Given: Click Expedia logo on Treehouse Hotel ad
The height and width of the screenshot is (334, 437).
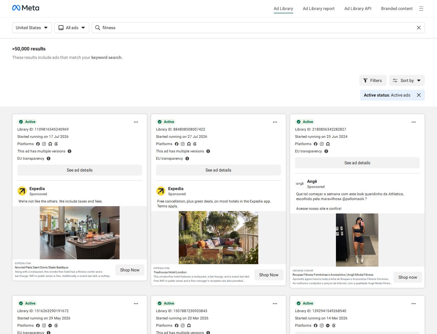Looking at the screenshot, I should pos(161,191).
